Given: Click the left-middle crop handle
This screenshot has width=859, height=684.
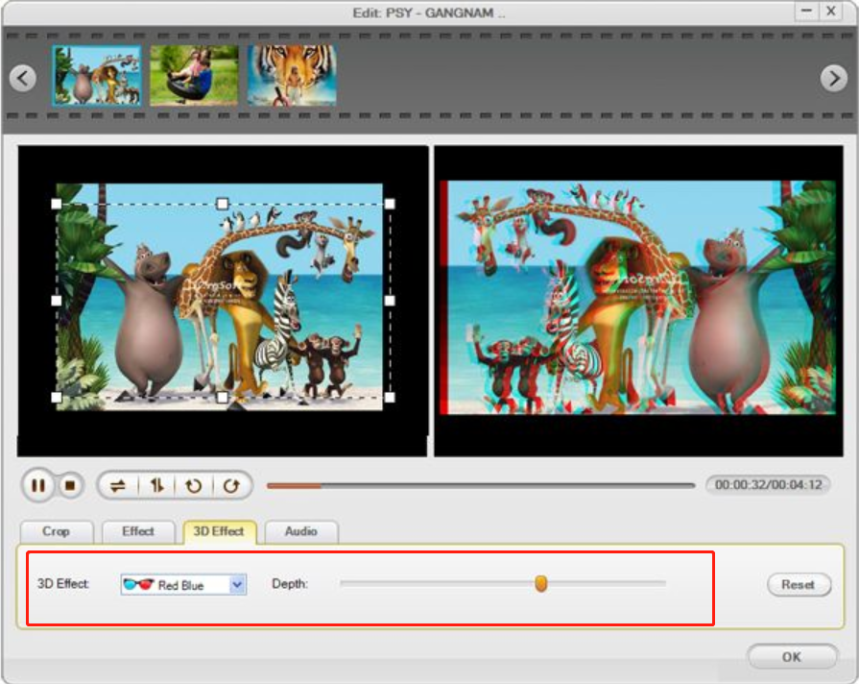Looking at the screenshot, I should [57, 301].
